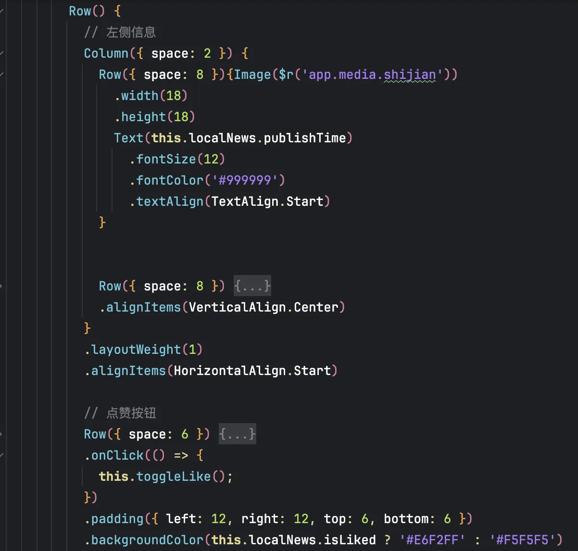Click 'VerticalAlign.Center' argument
578x551 pixels.
[x=264, y=307]
